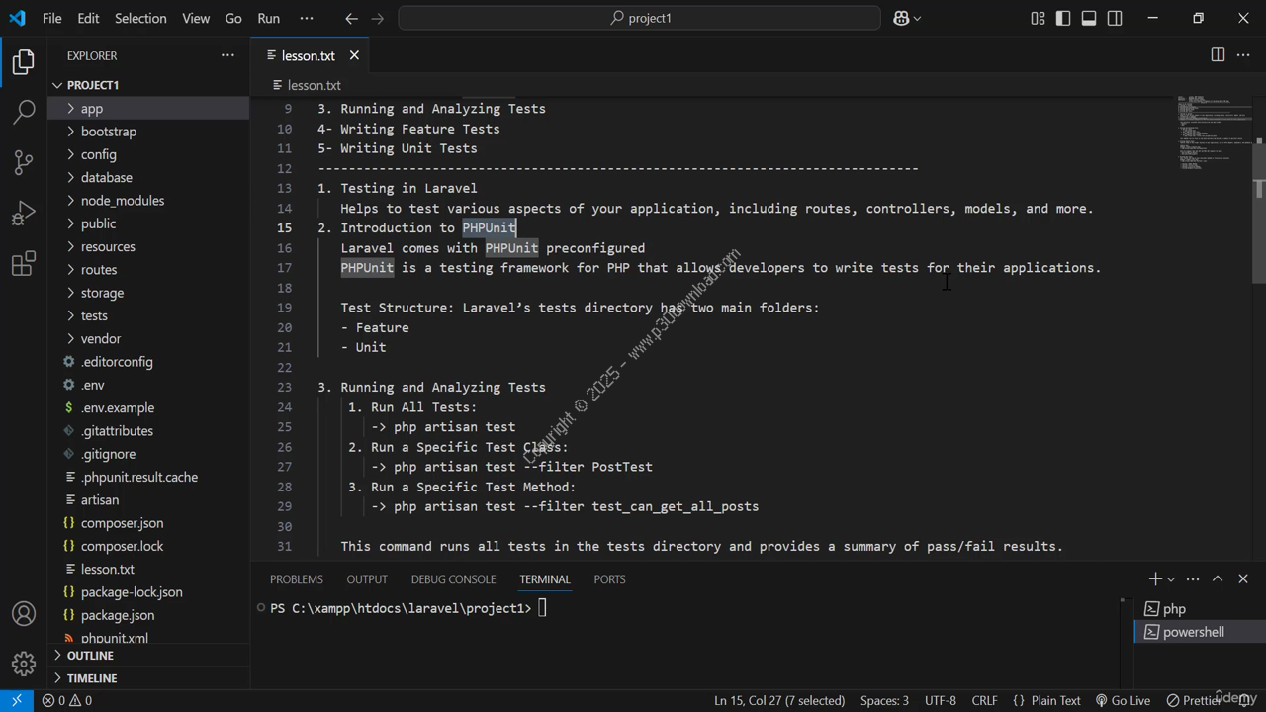Viewport: 1266px width, 712px height.
Task: Click the Spaces: 3 indentation setting
Action: [x=884, y=700]
